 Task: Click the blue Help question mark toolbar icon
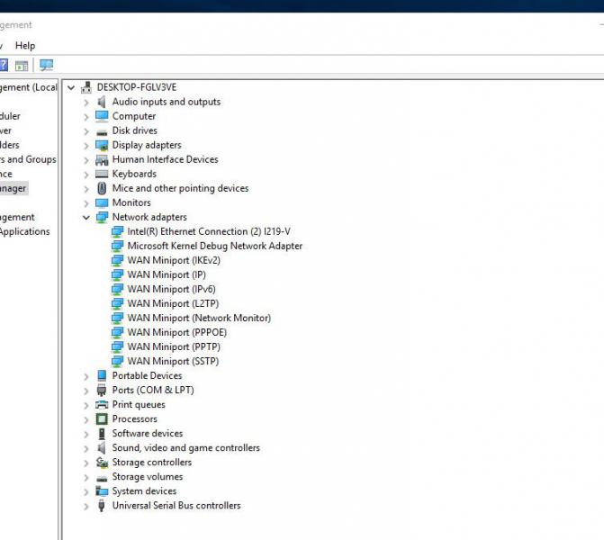click(4, 65)
